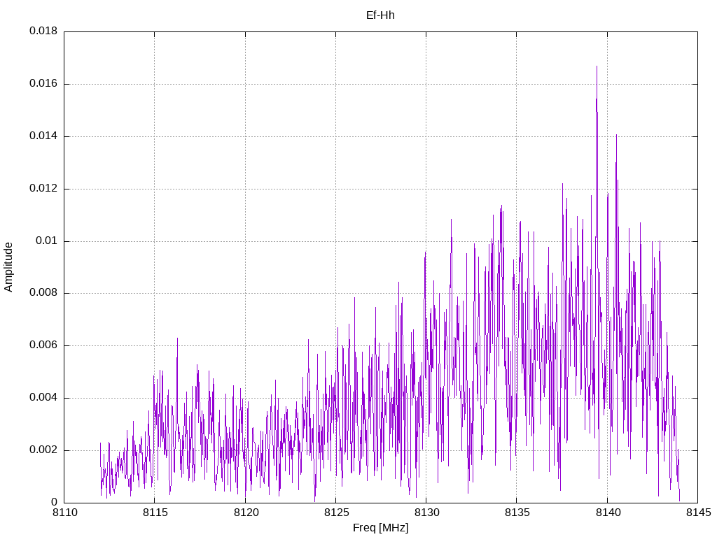Select y-axis tick value 0.008
717x537 pixels.
43,293
